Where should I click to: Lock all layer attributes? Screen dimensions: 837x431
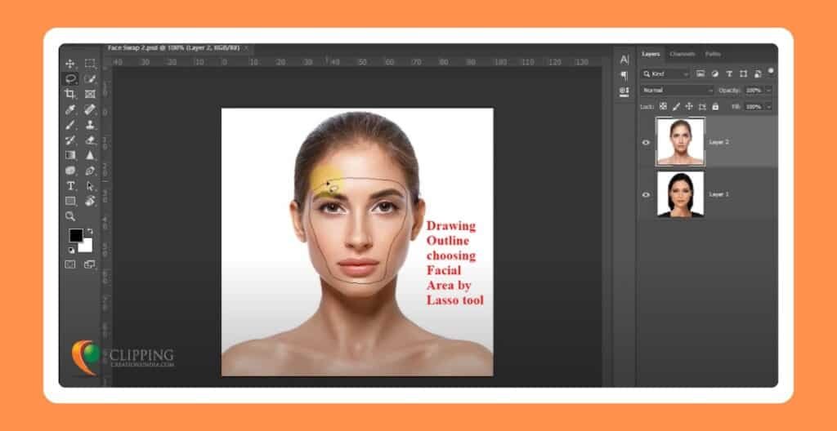(x=715, y=106)
